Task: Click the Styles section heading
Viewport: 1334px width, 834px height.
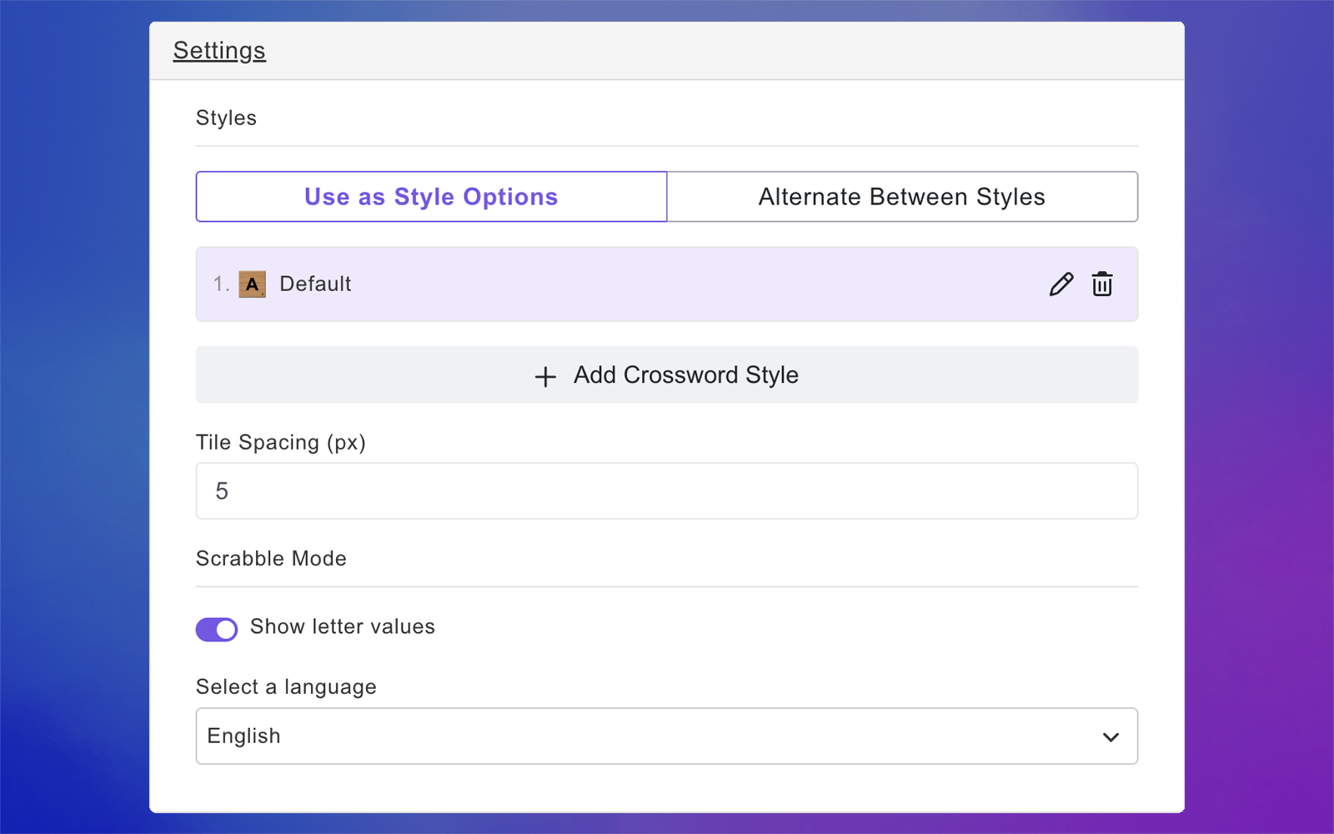Action: click(226, 118)
